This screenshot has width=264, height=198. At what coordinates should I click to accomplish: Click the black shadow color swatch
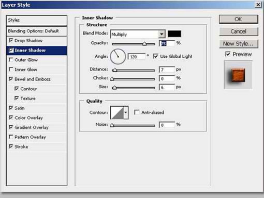click(174, 34)
